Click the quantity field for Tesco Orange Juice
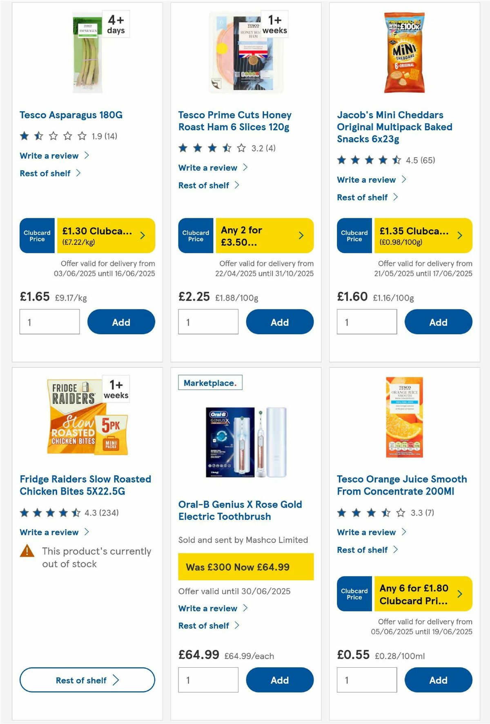Viewport: 490px width, 724px height. (x=367, y=680)
